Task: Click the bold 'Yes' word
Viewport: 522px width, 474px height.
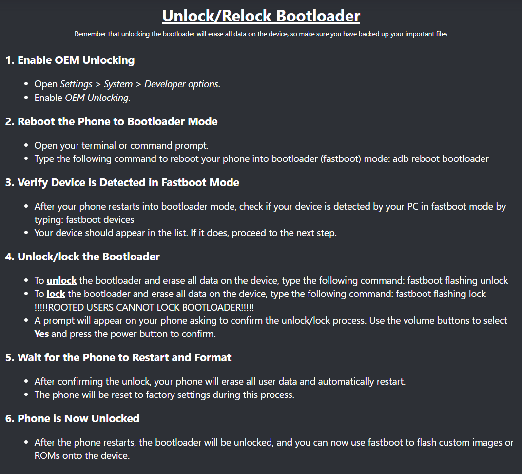Action: (41, 334)
